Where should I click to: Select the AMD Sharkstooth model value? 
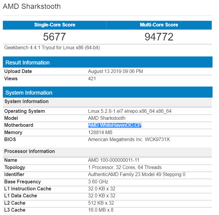point(107,118)
